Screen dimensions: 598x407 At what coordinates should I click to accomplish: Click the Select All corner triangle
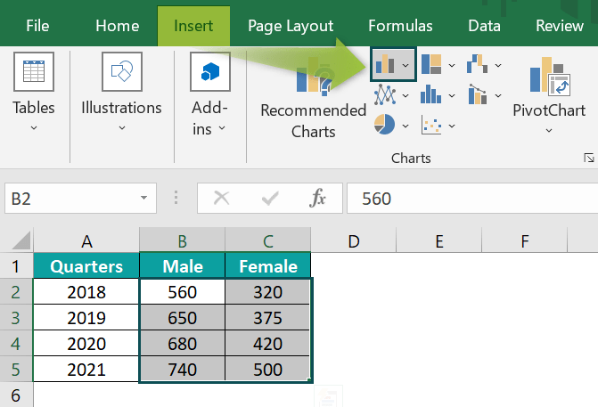[x=21, y=240]
